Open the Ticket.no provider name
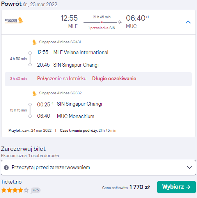Viewport: 197px width, 198px height. pyautogui.click(x=11, y=182)
